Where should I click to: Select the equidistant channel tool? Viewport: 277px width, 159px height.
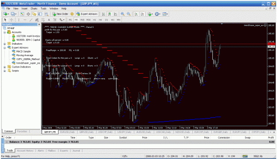[x=37, y=20]
